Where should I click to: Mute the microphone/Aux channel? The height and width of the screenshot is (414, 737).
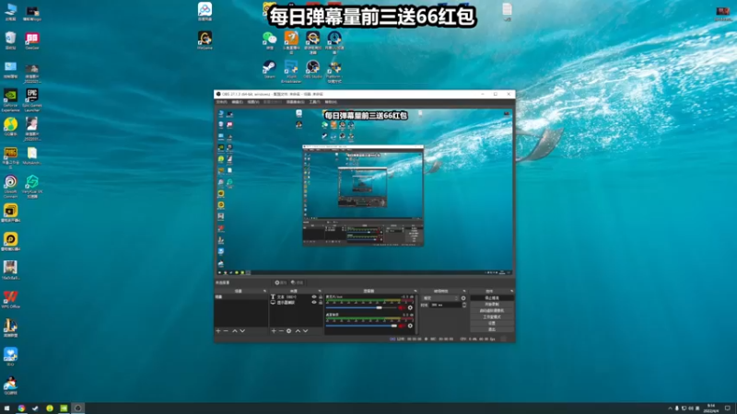(x=402, y=307)
